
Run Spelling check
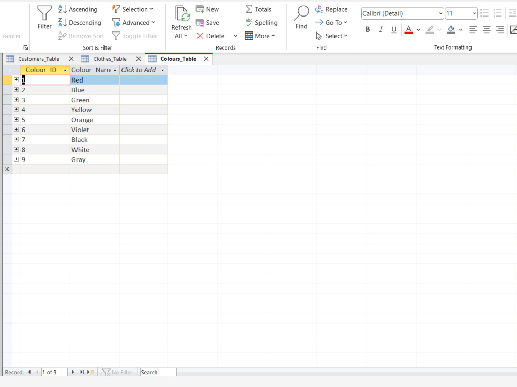[x=261, y=23]
